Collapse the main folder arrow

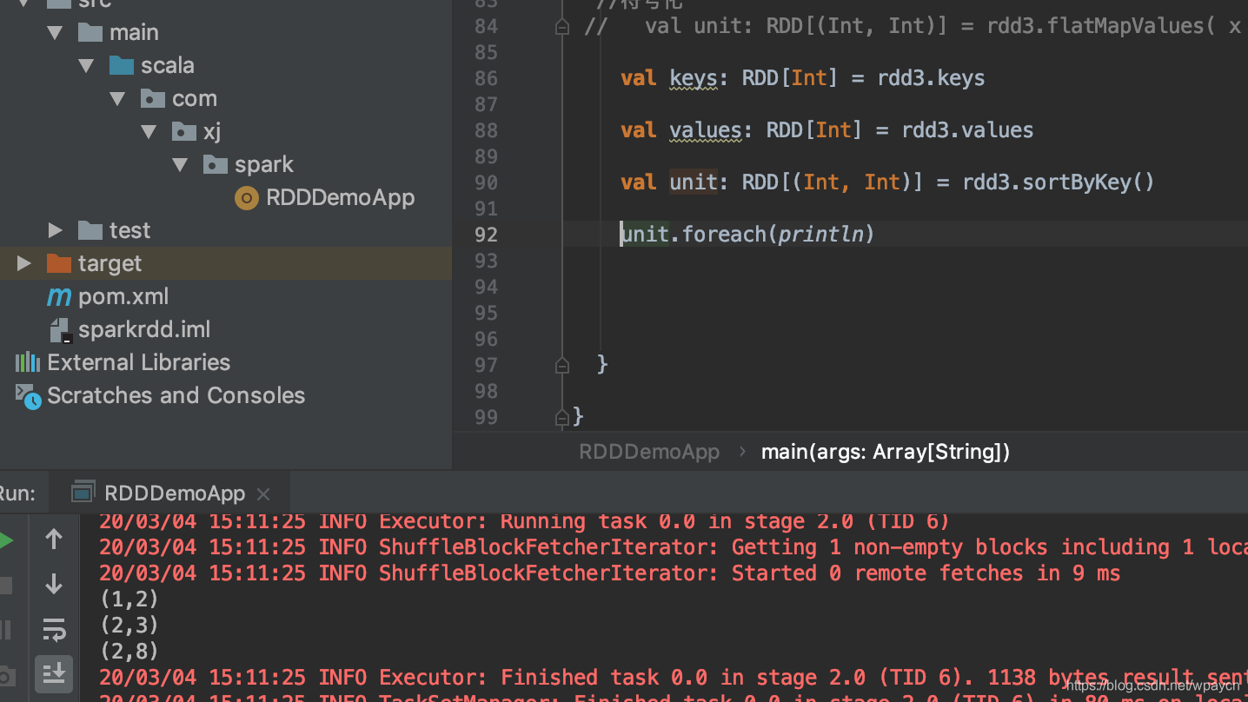pyautogui.click(x=56, y=33)
